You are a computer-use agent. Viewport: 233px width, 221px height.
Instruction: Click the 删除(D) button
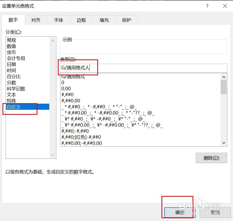tap(211, 158)
